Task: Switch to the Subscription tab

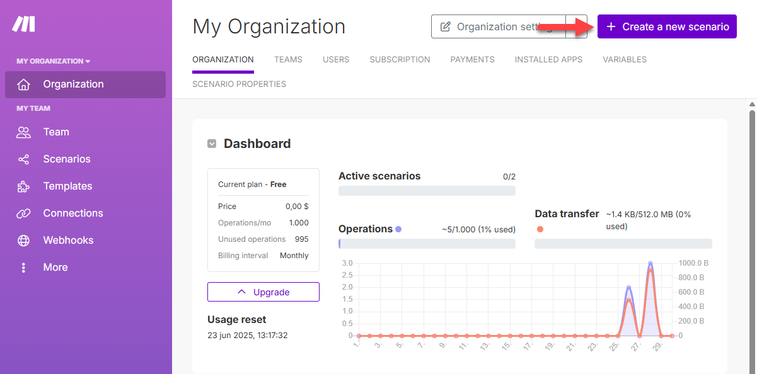Action: (x=400, y=60)
